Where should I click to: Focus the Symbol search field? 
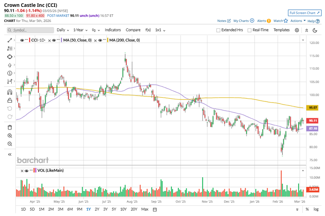coord(31,30)
